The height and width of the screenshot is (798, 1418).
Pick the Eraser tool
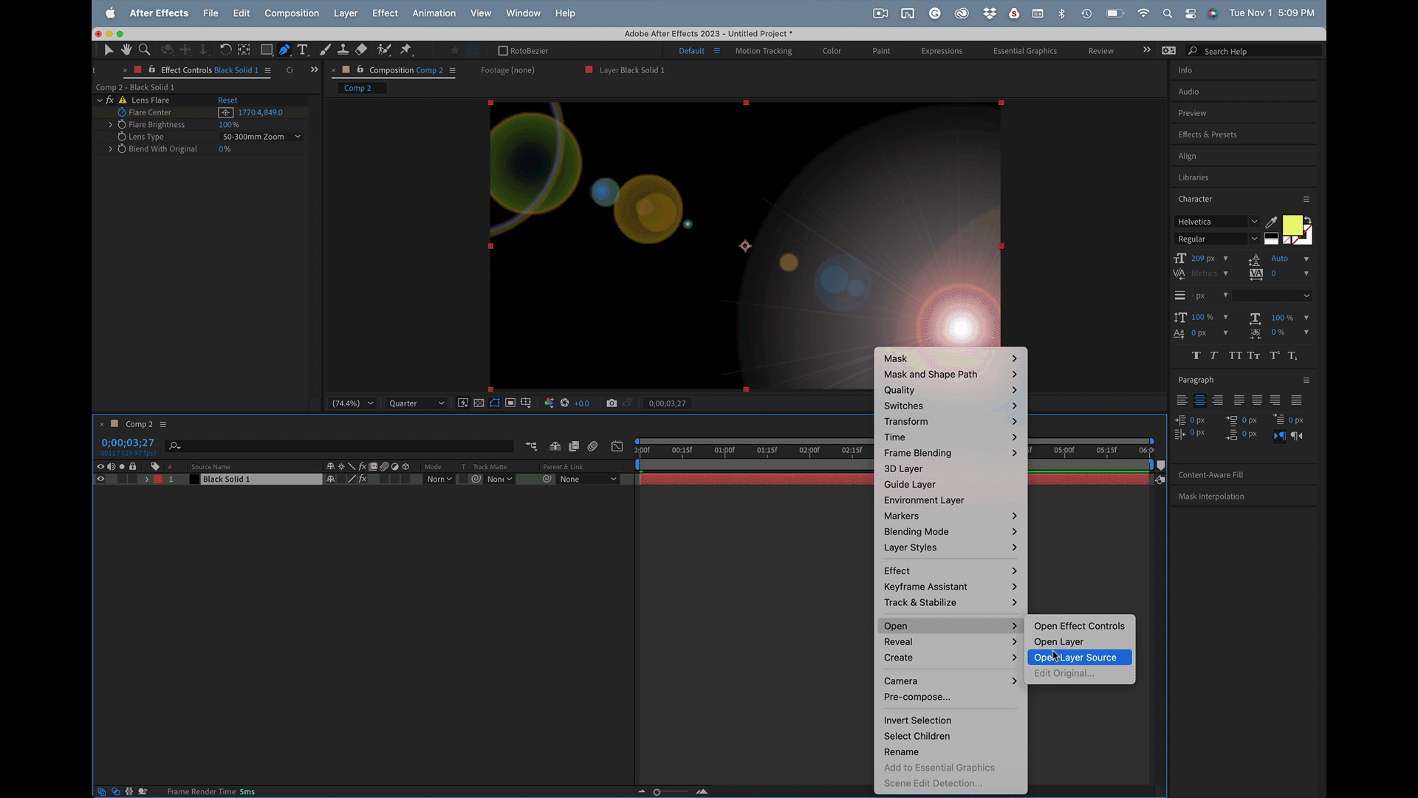361,50
